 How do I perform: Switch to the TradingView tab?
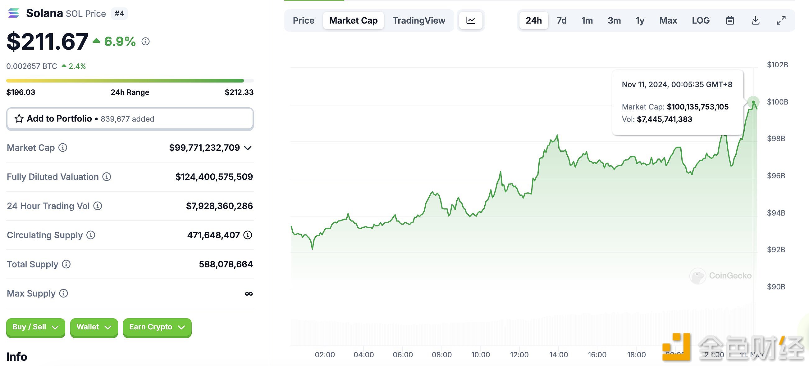pos(418,21)
